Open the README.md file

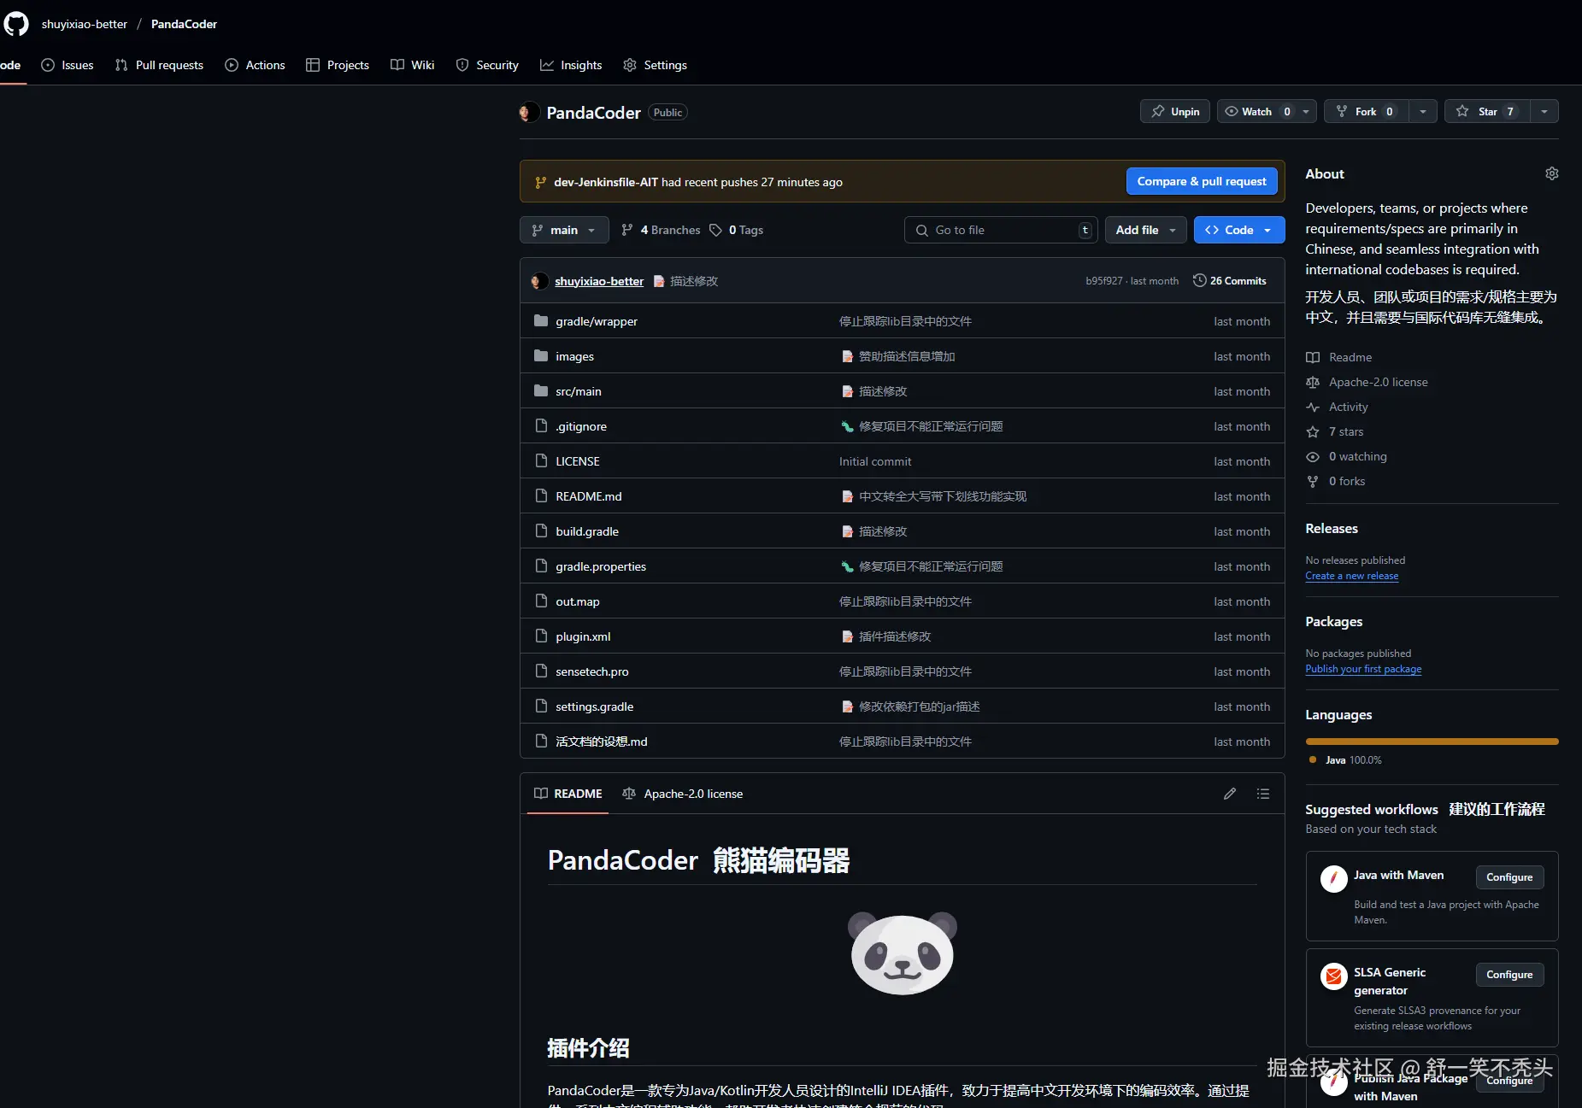[x=589, y=496]
